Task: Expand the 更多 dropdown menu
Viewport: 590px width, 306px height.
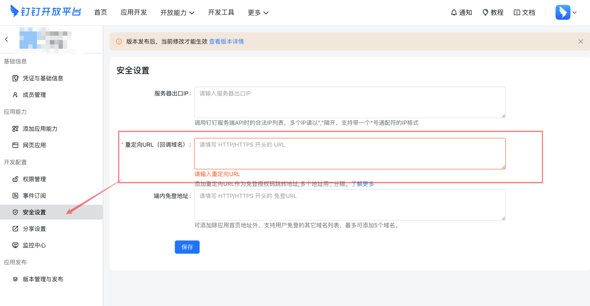Action: tap(258, 13)
